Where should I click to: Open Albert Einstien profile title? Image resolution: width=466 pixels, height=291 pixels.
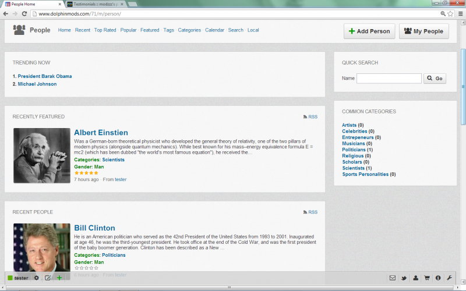tap(101, 133)
